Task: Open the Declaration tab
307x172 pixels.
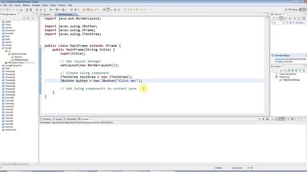Action: click(71, 119)
